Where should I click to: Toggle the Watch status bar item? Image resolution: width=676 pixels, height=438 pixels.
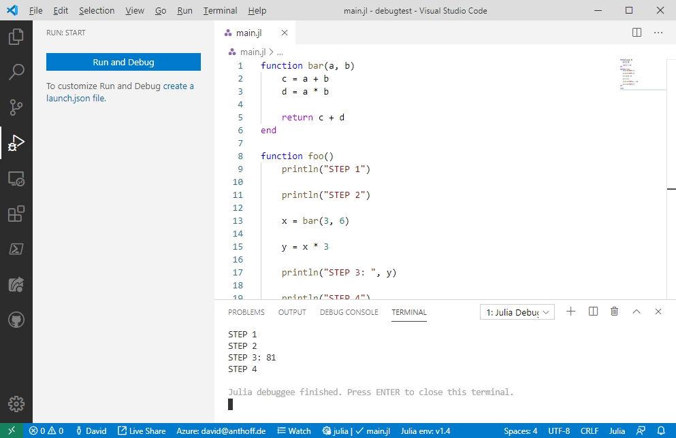point(293,431)
